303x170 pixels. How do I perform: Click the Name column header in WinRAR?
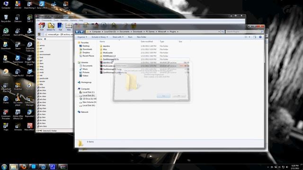(x=40, y=39)
